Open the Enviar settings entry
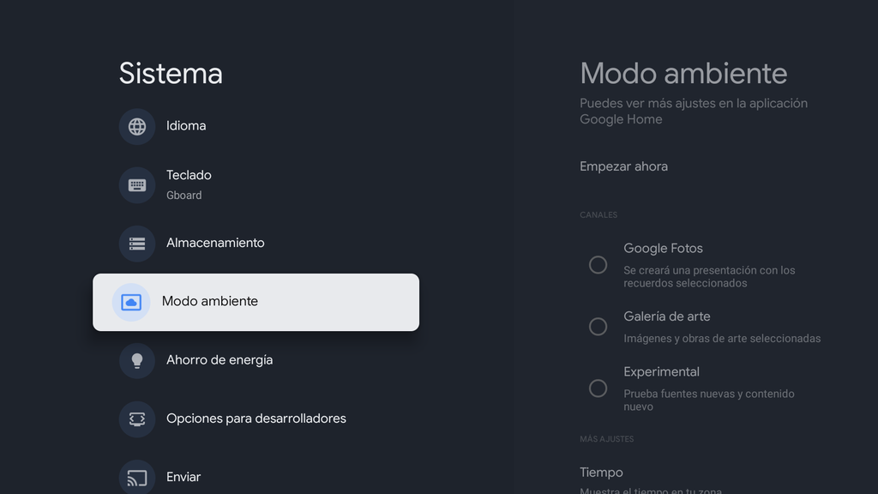The height and width of the screenshot is (494, 878). (x=256, y=478)
